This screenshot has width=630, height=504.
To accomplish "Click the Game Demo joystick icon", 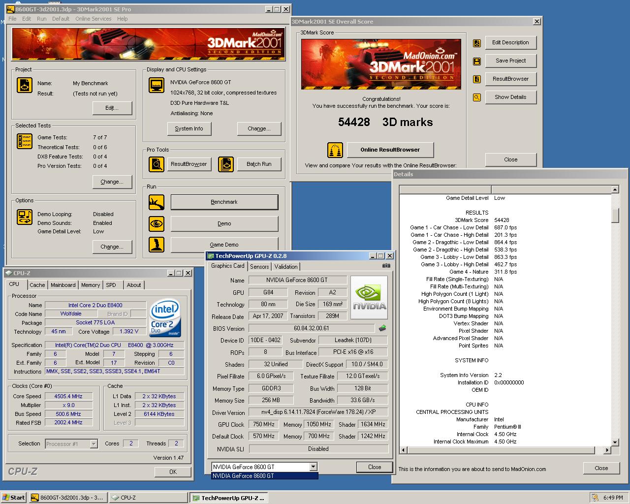I will [157, 245].
